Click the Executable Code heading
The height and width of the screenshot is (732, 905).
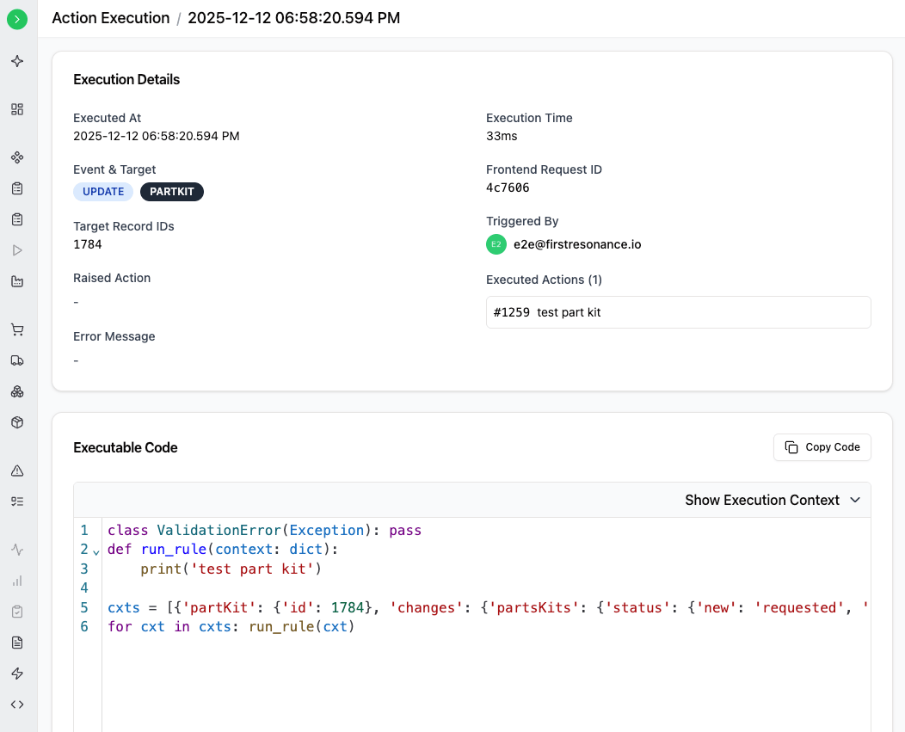[126, 447]
